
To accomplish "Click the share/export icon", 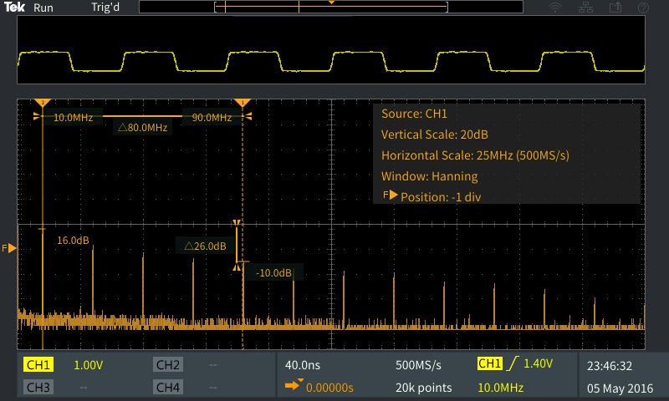I will click(x=615, y=8).
